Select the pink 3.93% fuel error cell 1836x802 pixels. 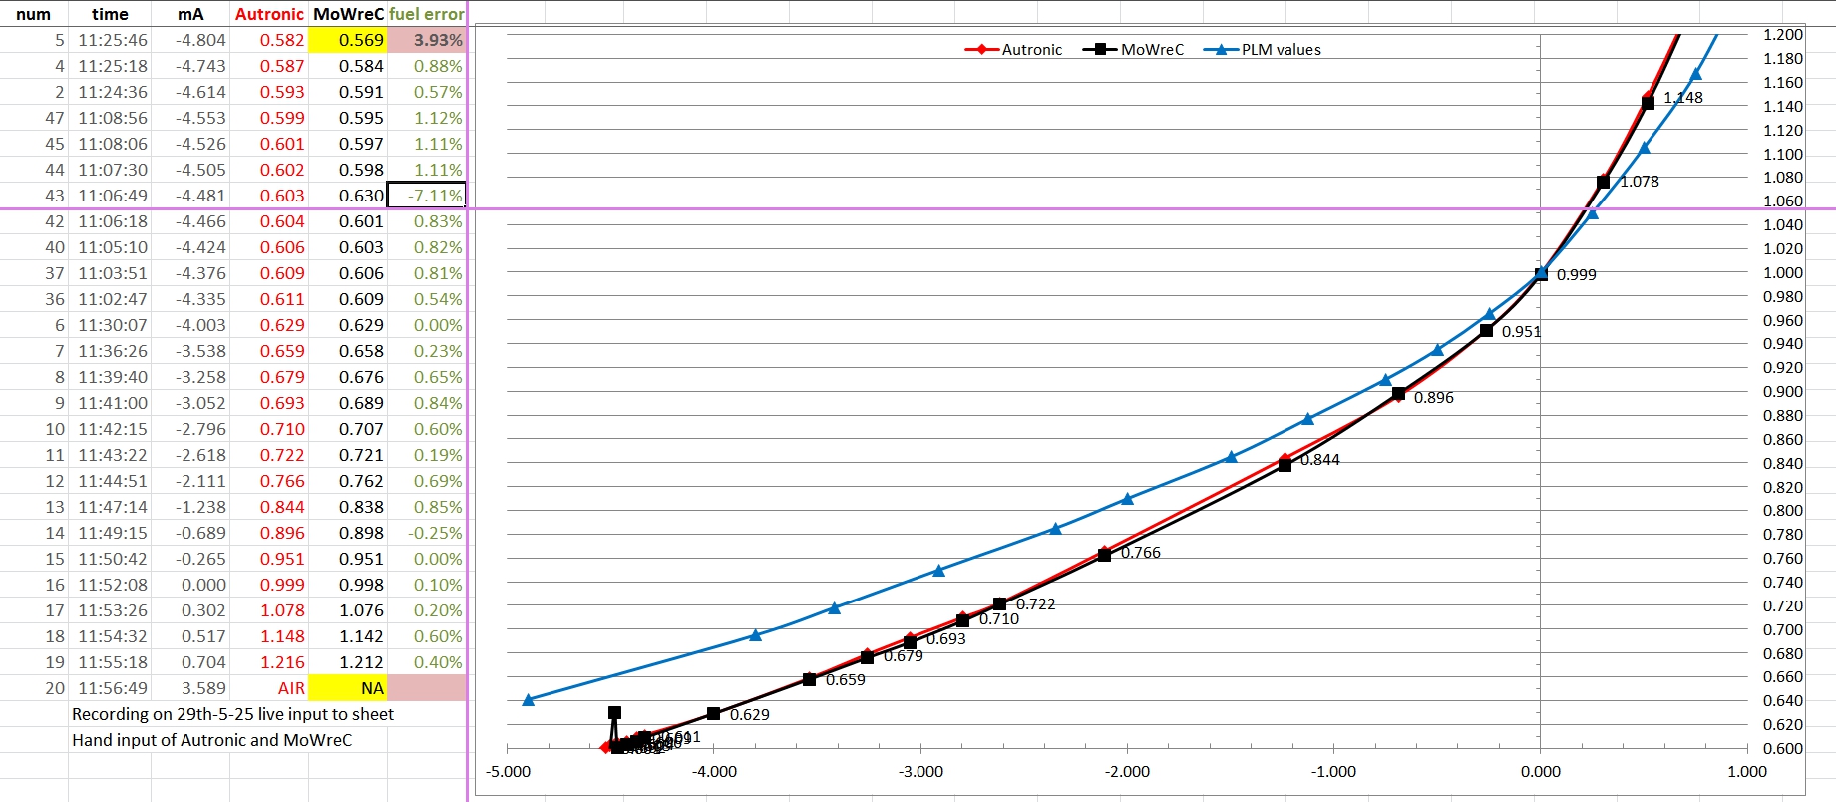[427, 40]
